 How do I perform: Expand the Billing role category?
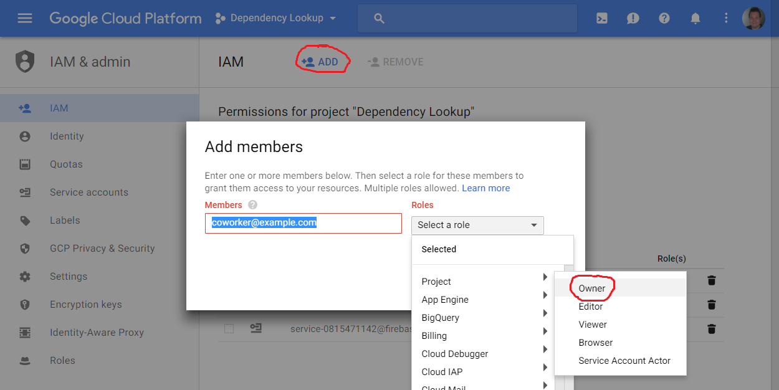point(483,336)
